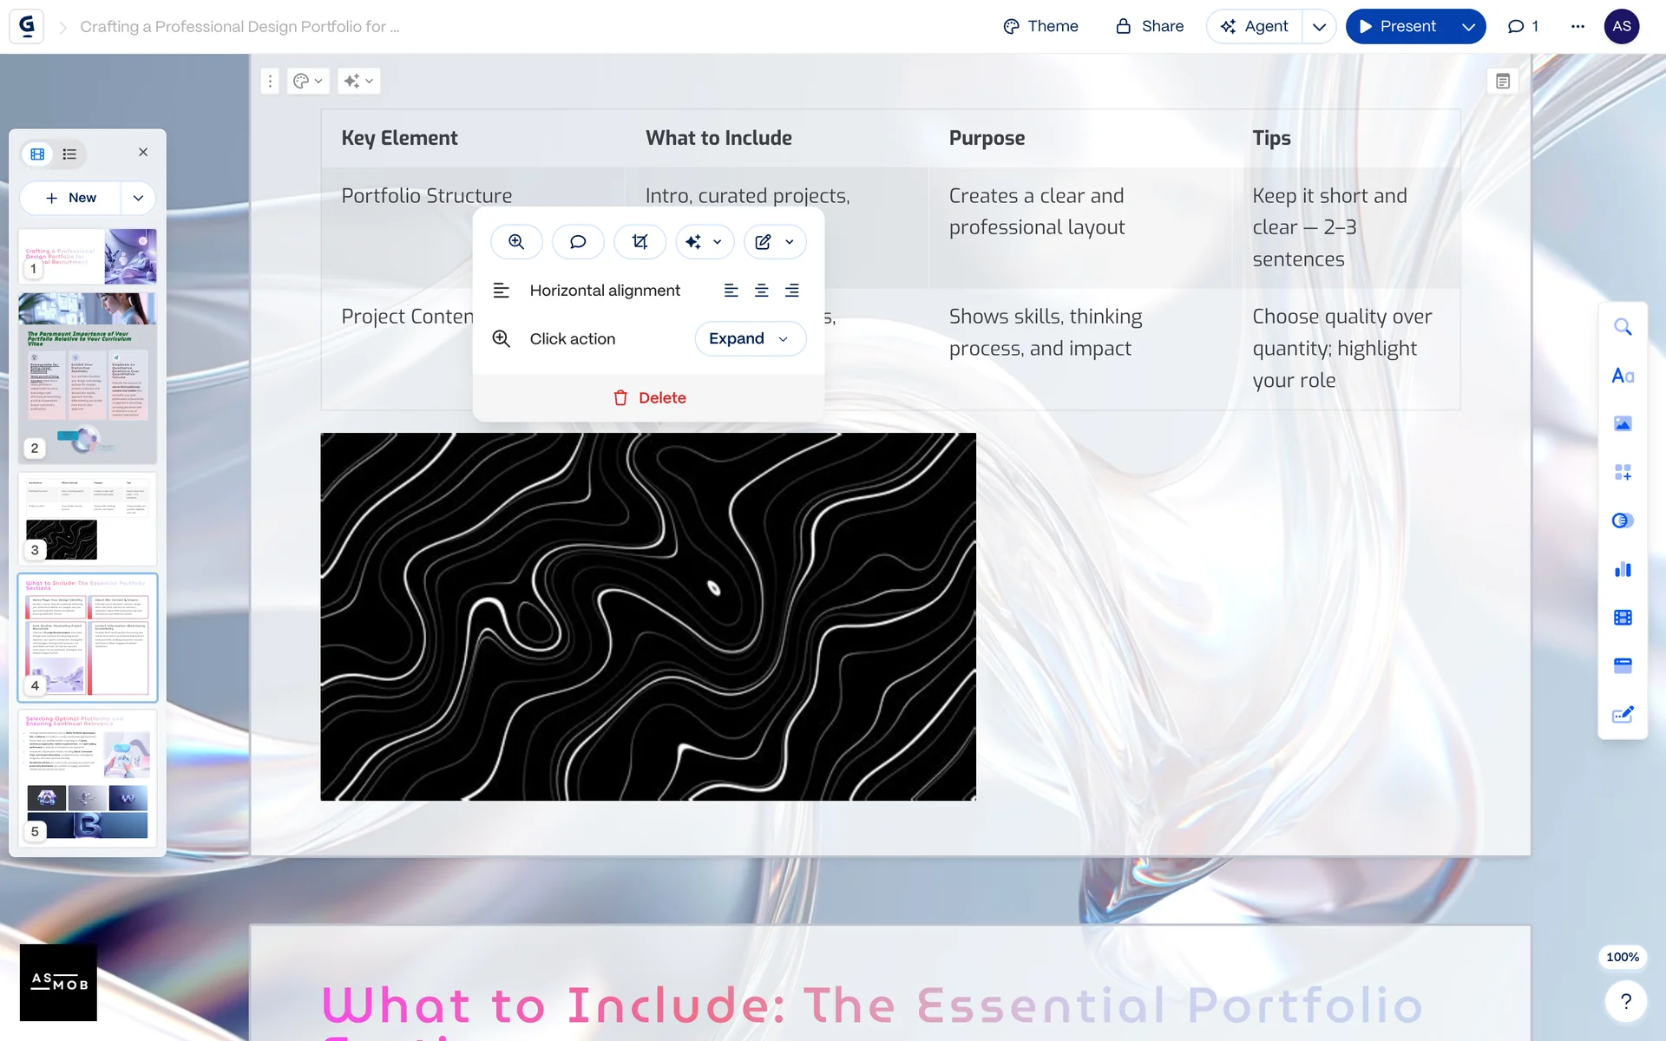Click the zoom image magnifier icon

point(516,242)
